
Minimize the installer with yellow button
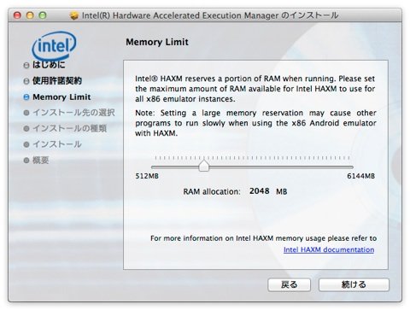30,15
